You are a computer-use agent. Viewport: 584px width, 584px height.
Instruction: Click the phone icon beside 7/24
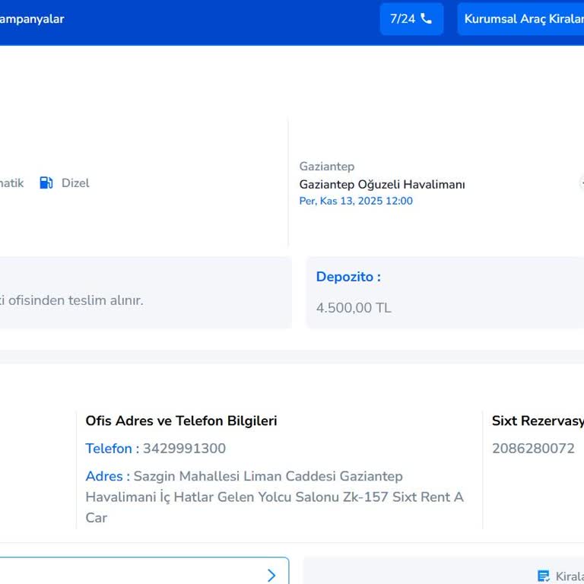[426, 19]
